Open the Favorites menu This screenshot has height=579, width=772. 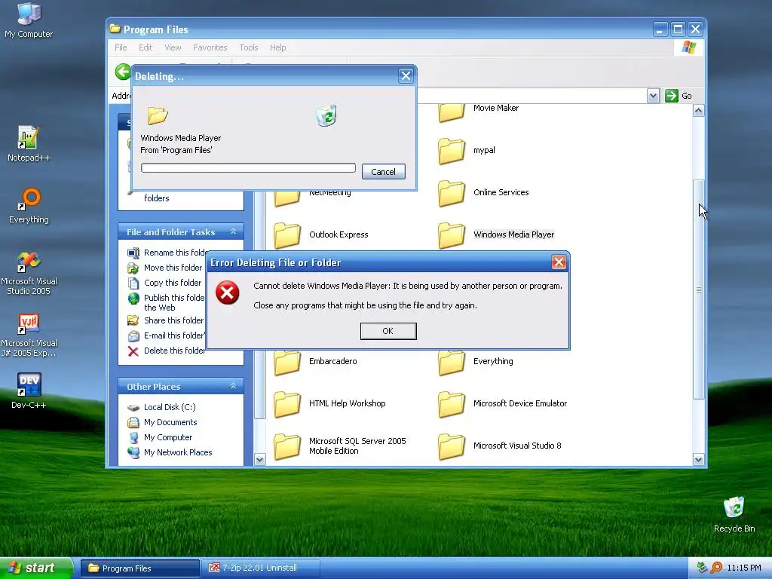coord(210,47)
